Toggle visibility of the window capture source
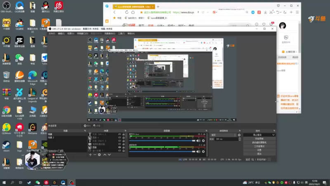The image size is (330, 186). point(120,150)
